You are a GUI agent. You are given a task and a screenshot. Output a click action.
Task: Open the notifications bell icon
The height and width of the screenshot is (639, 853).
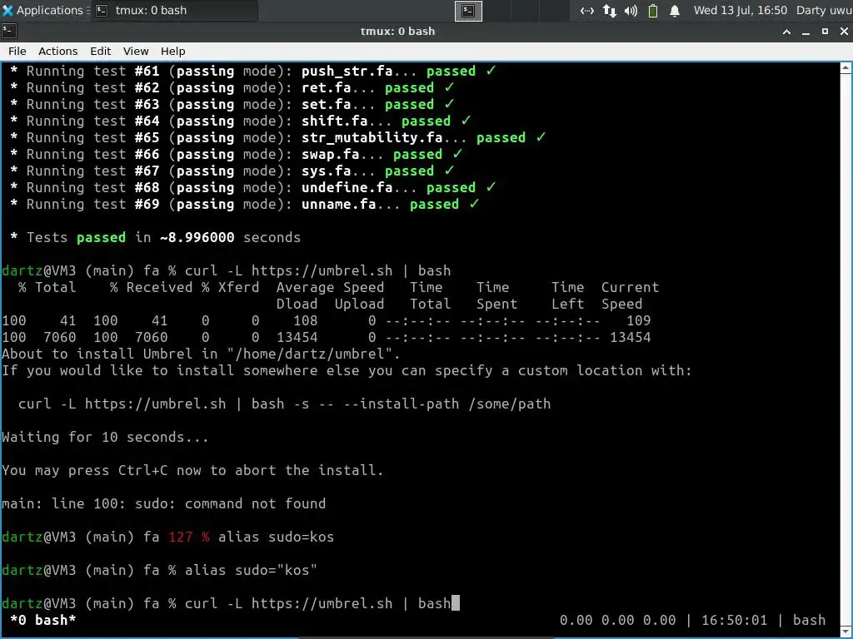(675, 10)
